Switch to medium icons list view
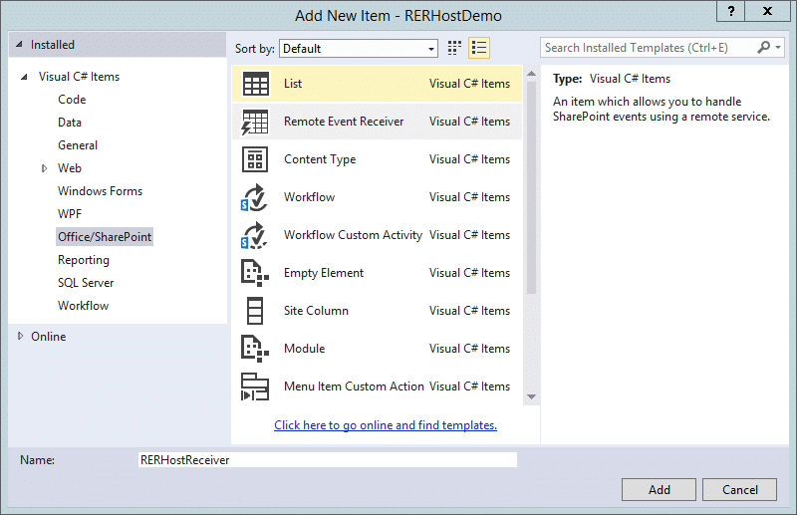The image size is (797, 515). (x=479, y=48)
